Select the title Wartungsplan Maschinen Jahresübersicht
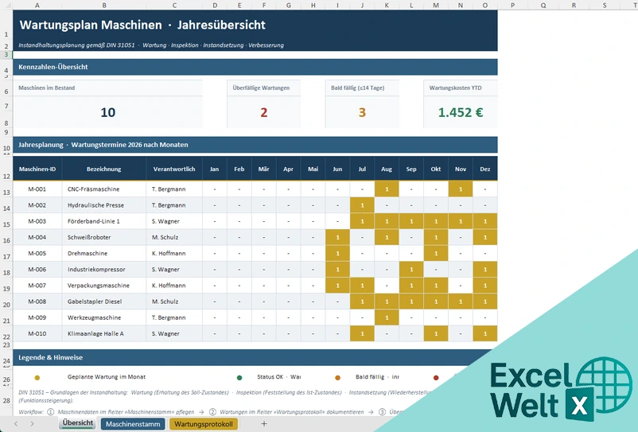The width and height of the screenshot is (638, 432). point(142,25)
